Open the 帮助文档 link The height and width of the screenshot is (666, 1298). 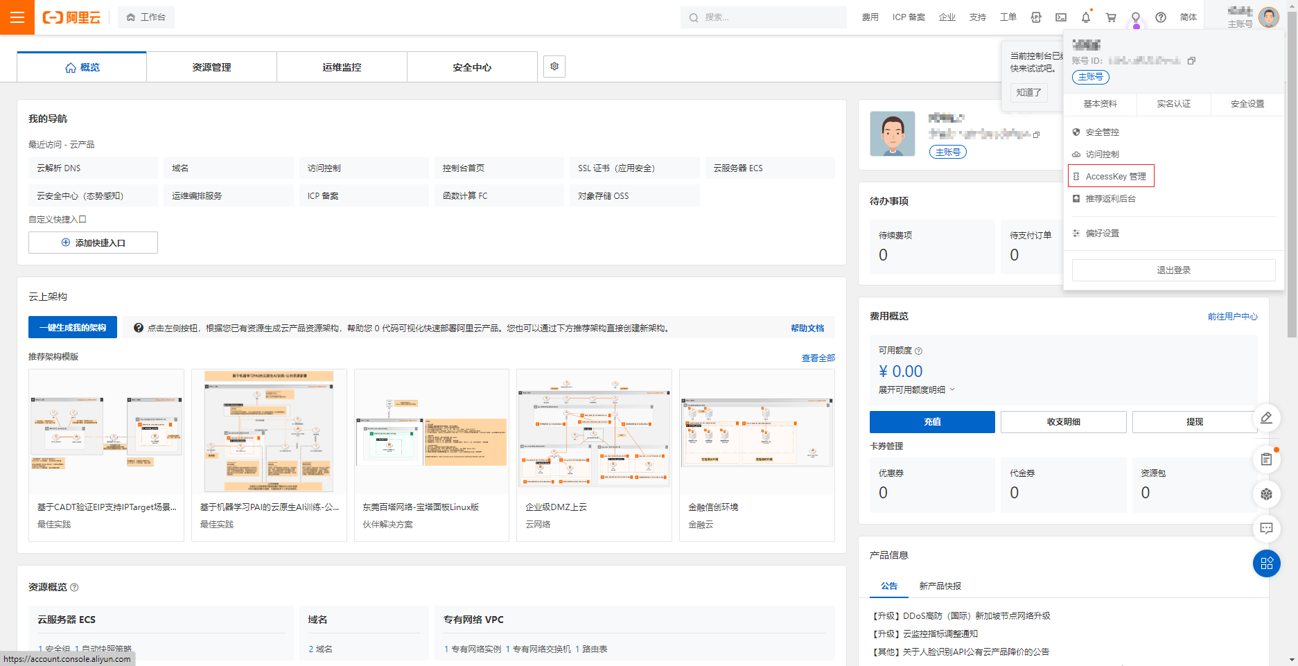[x=807, y=328]
